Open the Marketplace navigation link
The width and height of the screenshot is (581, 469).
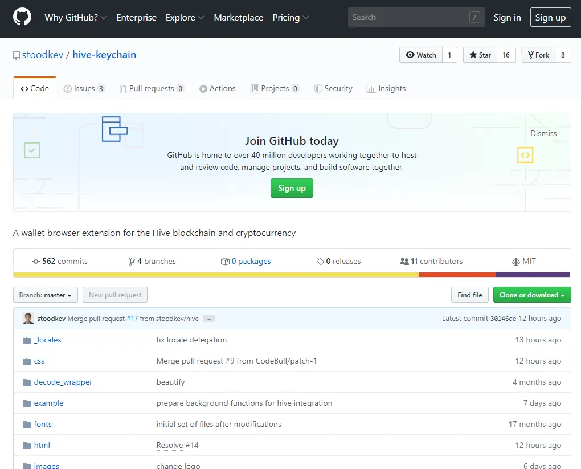point(239,18)
